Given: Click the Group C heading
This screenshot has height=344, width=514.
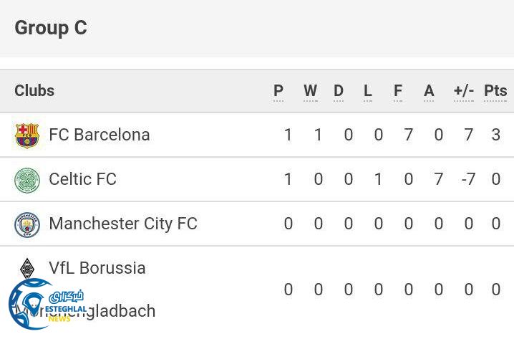Looking at the screenshot, I should pos(51,28).
